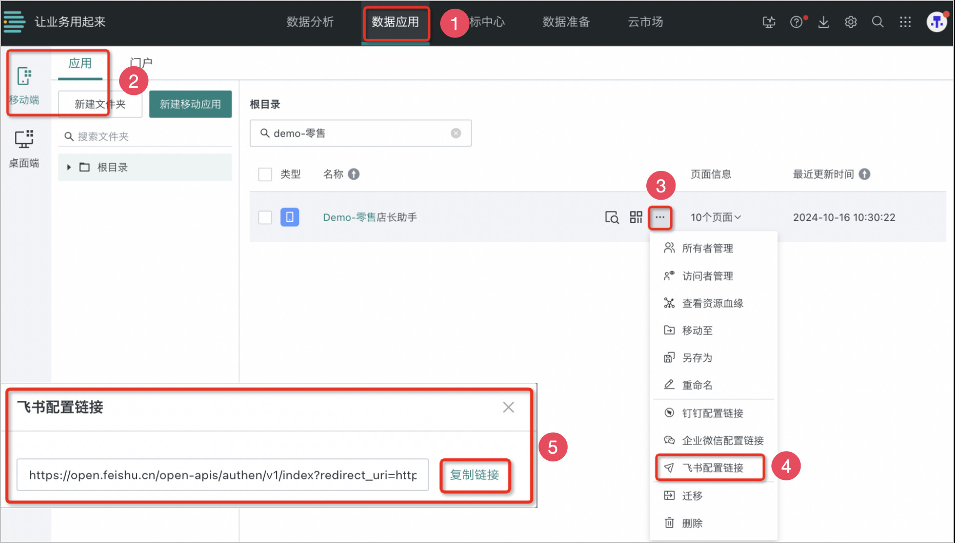Switch to desktop (桌面端) sidebar view
955x543 pixels.
coord(24,148)
